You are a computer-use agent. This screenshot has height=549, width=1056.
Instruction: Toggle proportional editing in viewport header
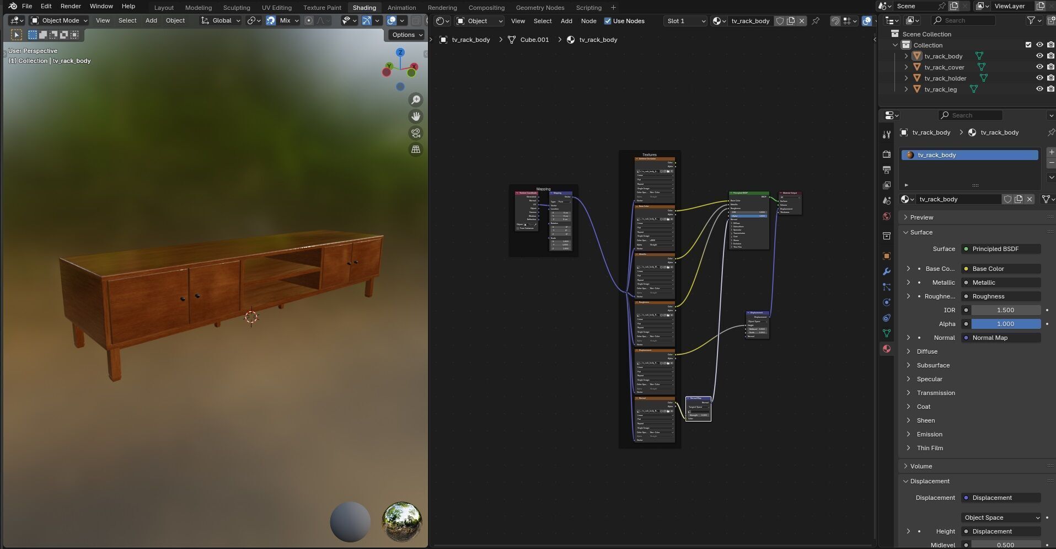tap(309, 20)
